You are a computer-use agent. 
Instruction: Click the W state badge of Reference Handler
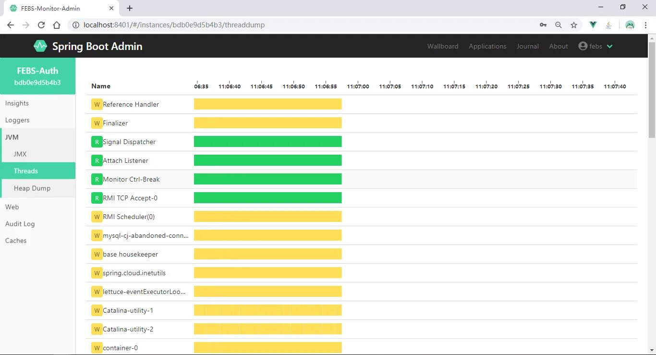click(97, 104)
